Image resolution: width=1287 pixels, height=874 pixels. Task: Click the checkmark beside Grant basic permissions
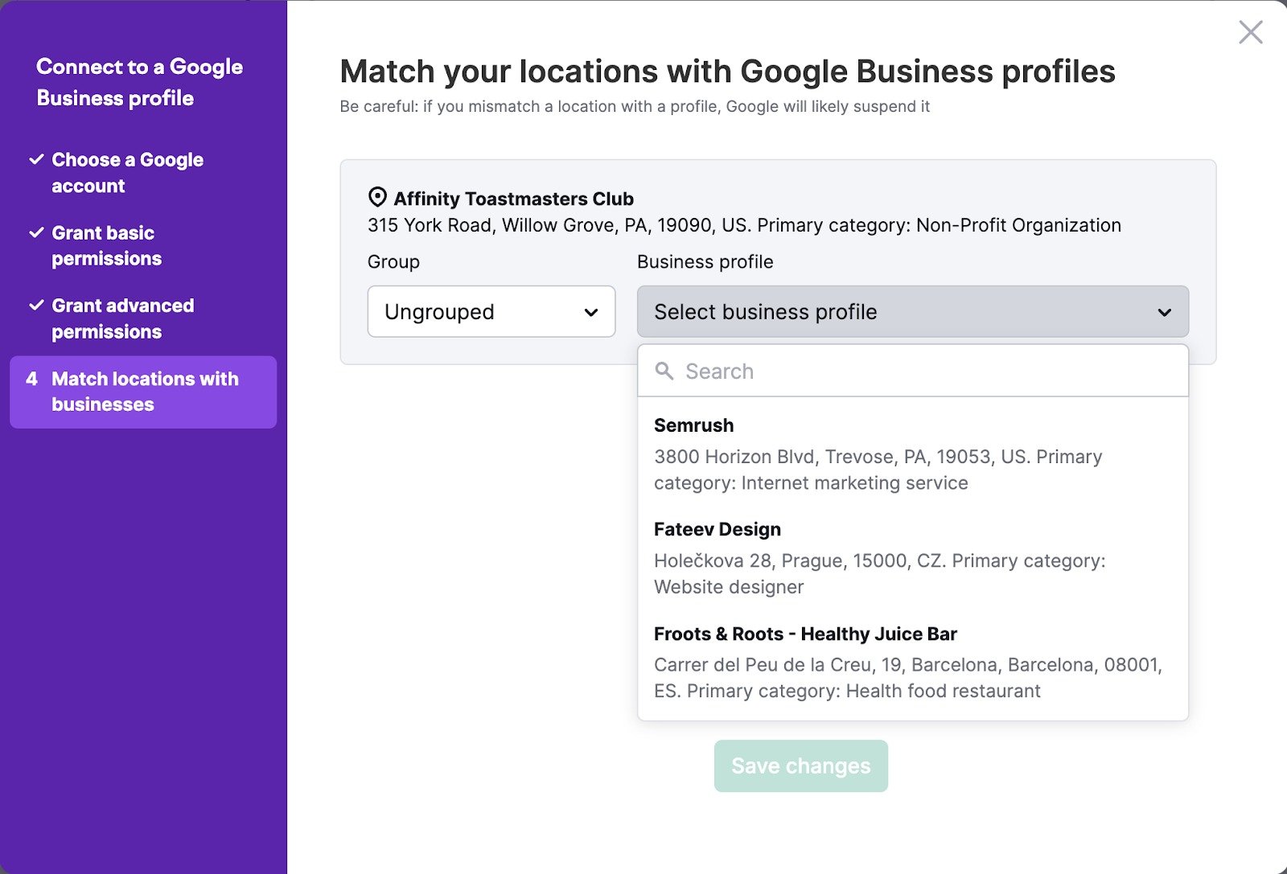point(35,232)
